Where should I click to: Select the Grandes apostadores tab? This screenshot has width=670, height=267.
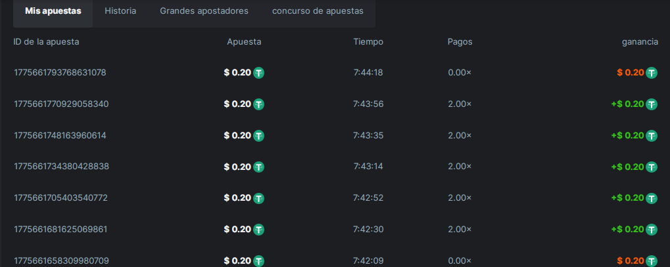[204, 11]
